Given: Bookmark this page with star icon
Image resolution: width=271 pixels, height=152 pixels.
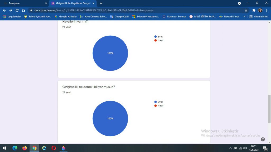Looking at the screenshot, I should [x=246, y=10].
